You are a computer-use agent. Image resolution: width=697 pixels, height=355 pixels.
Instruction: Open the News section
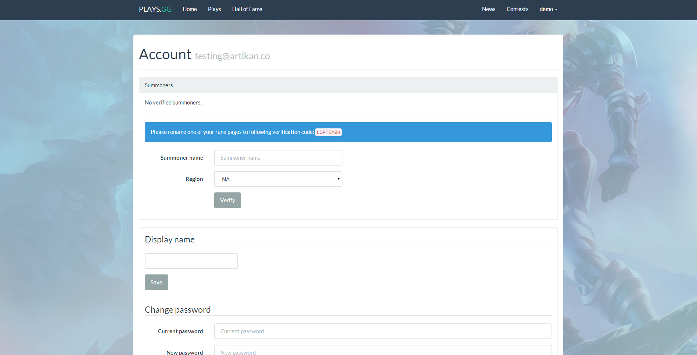point(489,9)
